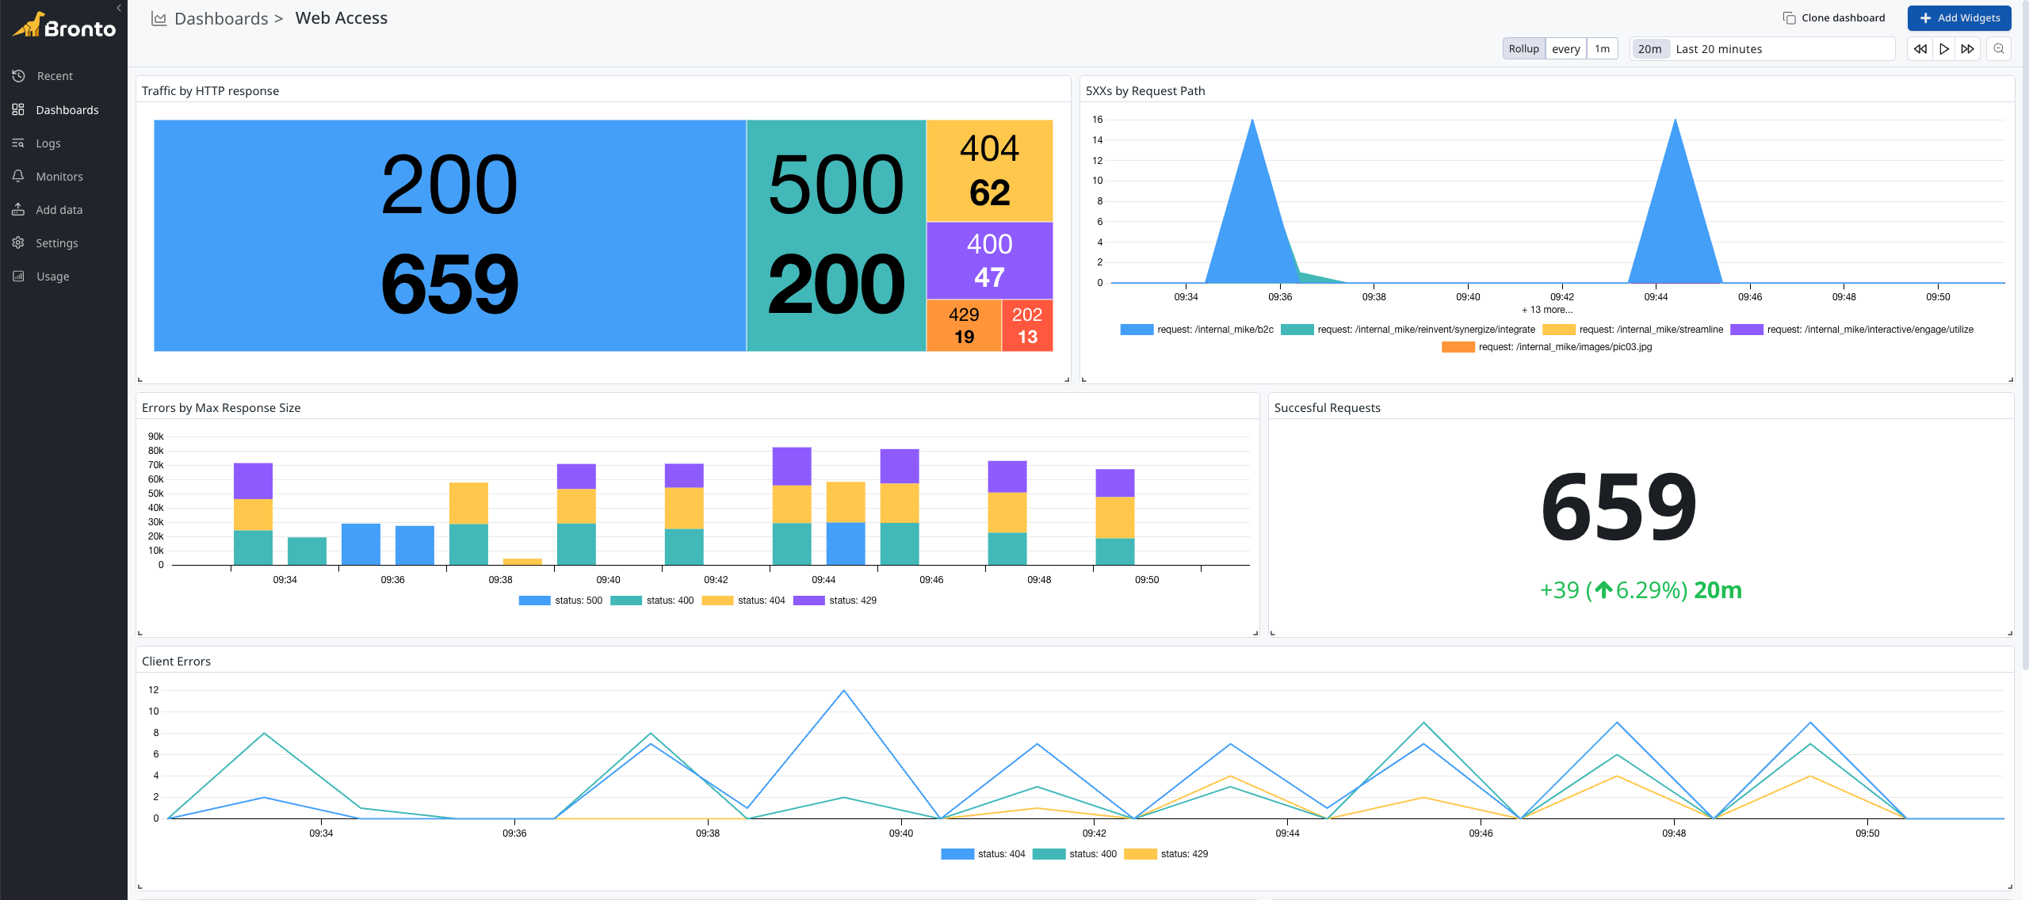Open the rollup 'every' dropdown
The width and height of the screenshot is (2029, 900).
[1565, 48]
